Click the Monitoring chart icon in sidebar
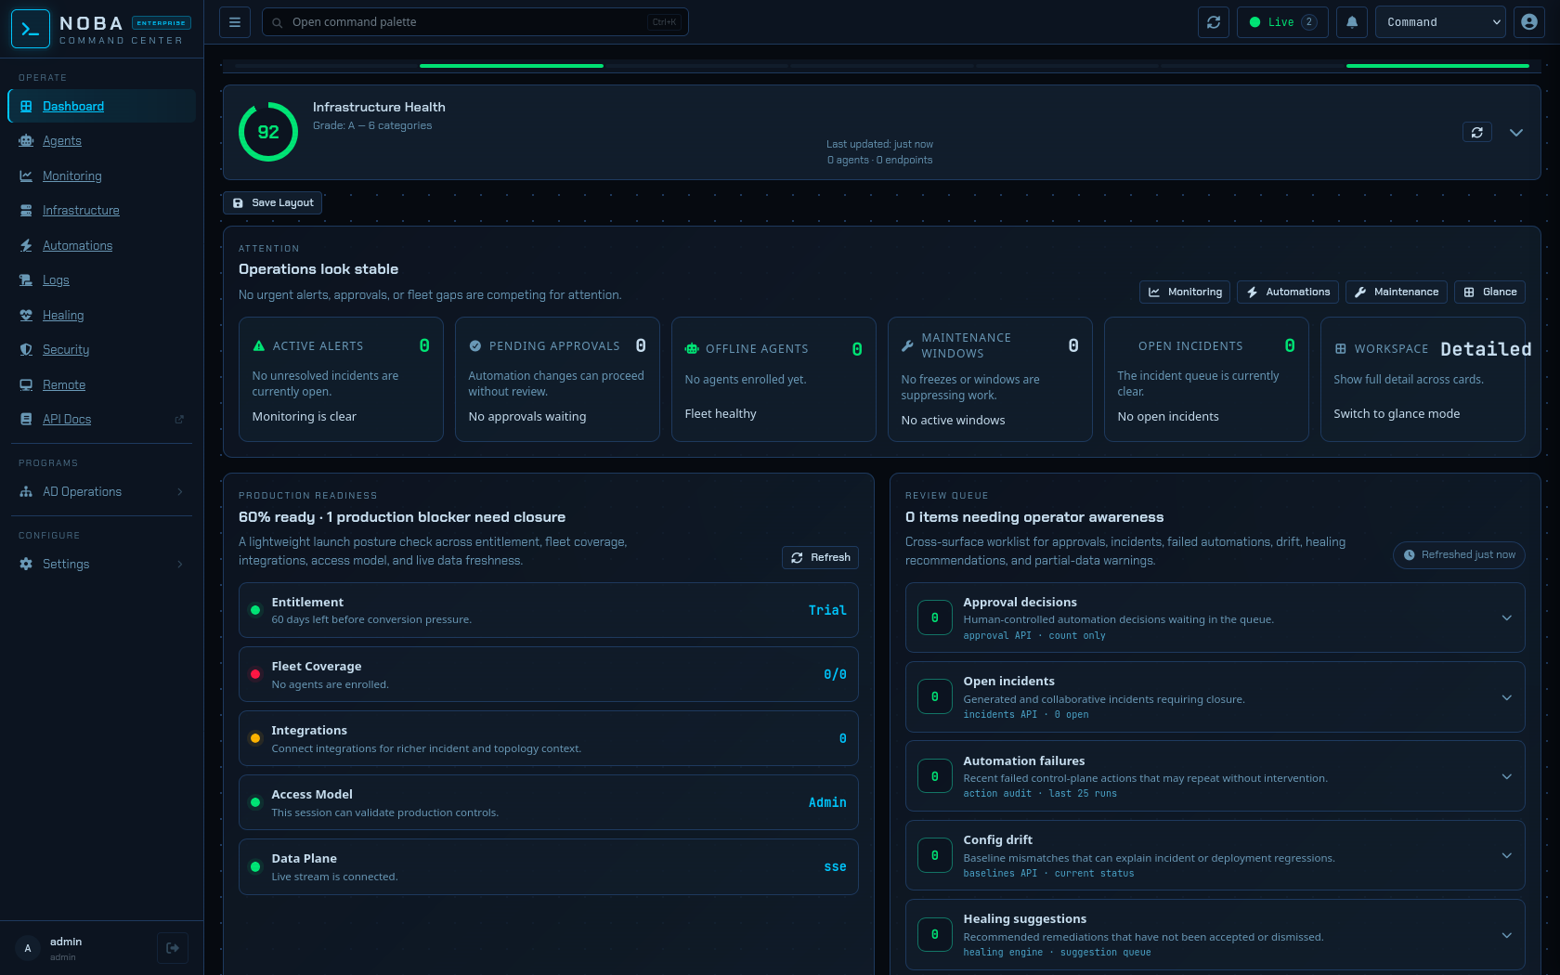The width and height of the screenshot is (1560, 975). [26, 176]
